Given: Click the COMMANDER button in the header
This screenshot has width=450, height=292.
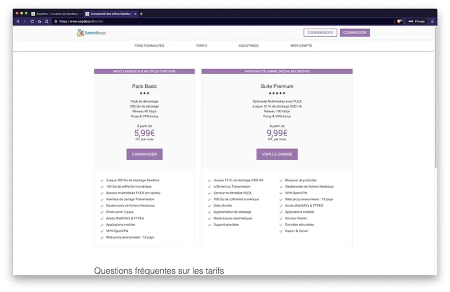Looking at the screenshot, I should coord(320,32).
